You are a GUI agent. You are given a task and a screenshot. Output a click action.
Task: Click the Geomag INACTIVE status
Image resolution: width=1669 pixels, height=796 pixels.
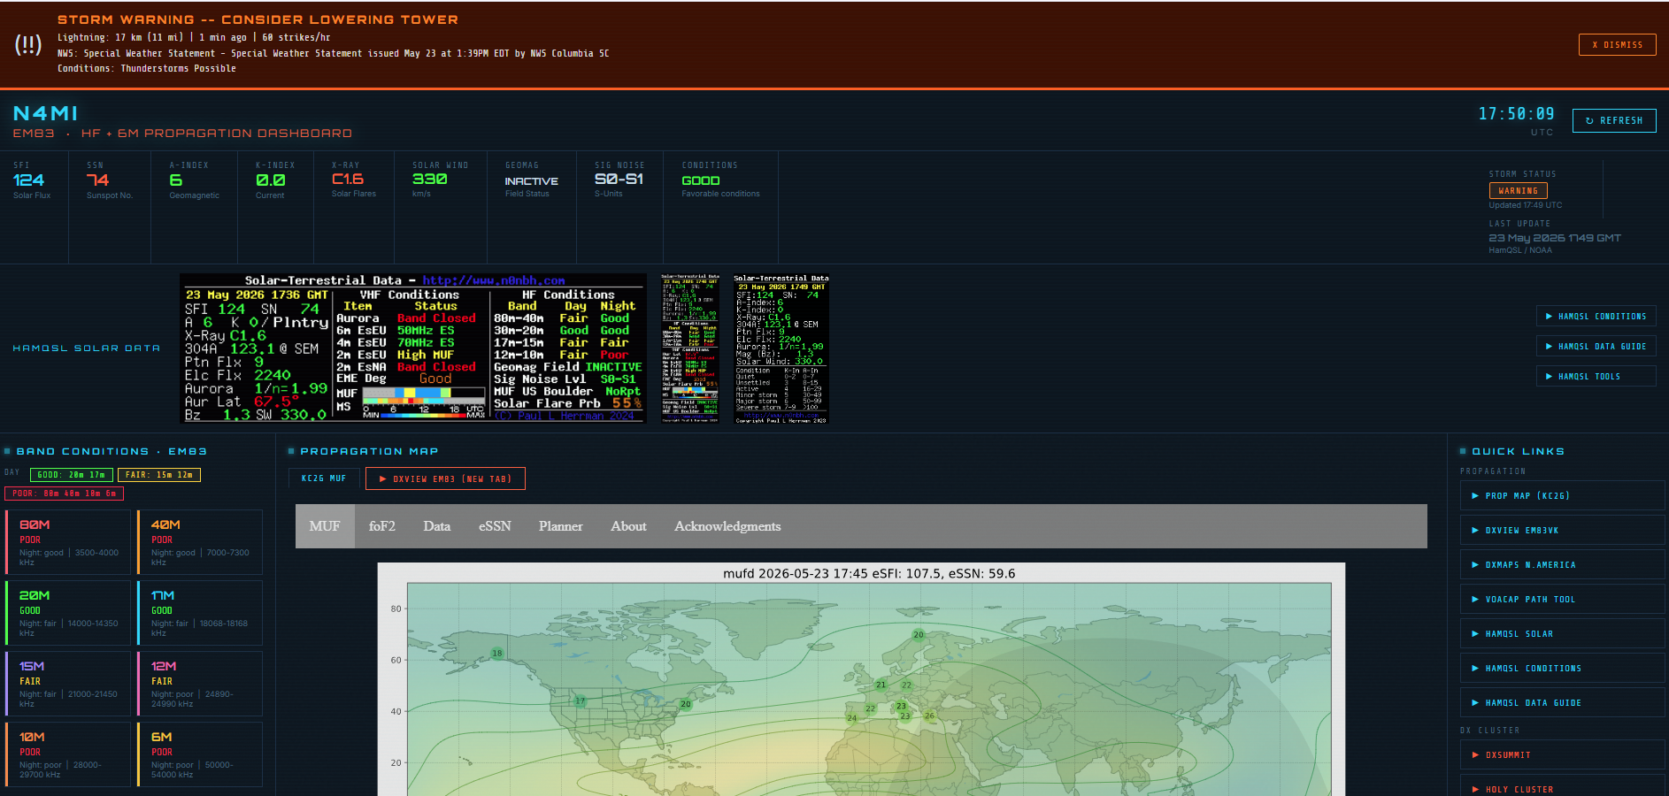click(531, 180)
